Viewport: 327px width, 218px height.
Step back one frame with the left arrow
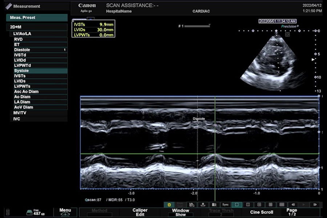293,205
